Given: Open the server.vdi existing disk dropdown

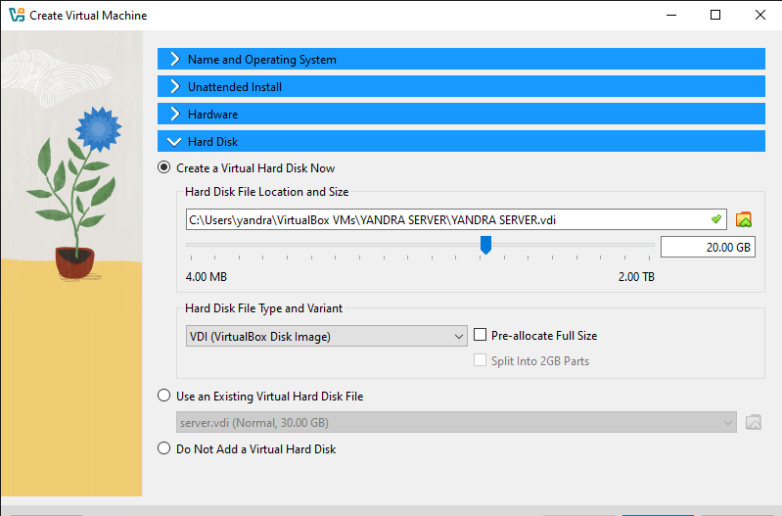Looking at the screenshot, I should click(x=456, y=422).
